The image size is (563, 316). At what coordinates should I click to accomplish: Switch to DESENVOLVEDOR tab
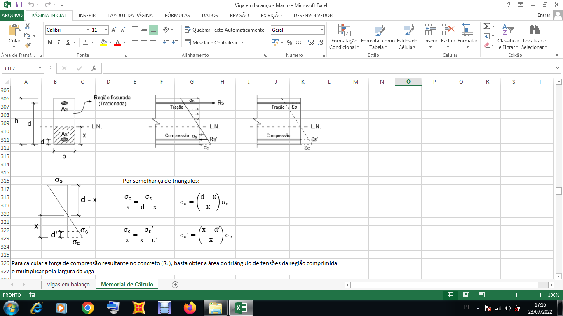pyautogui.click(x=313, y=15)
